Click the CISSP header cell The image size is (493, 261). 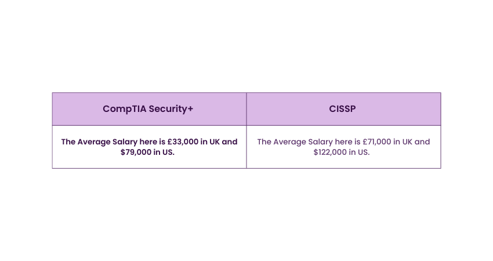click(343, 109)
